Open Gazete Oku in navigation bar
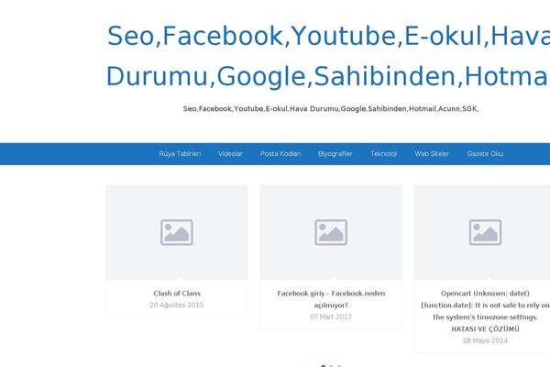The image size is (550, 367). pyautogui.click(x=485, y=154)
